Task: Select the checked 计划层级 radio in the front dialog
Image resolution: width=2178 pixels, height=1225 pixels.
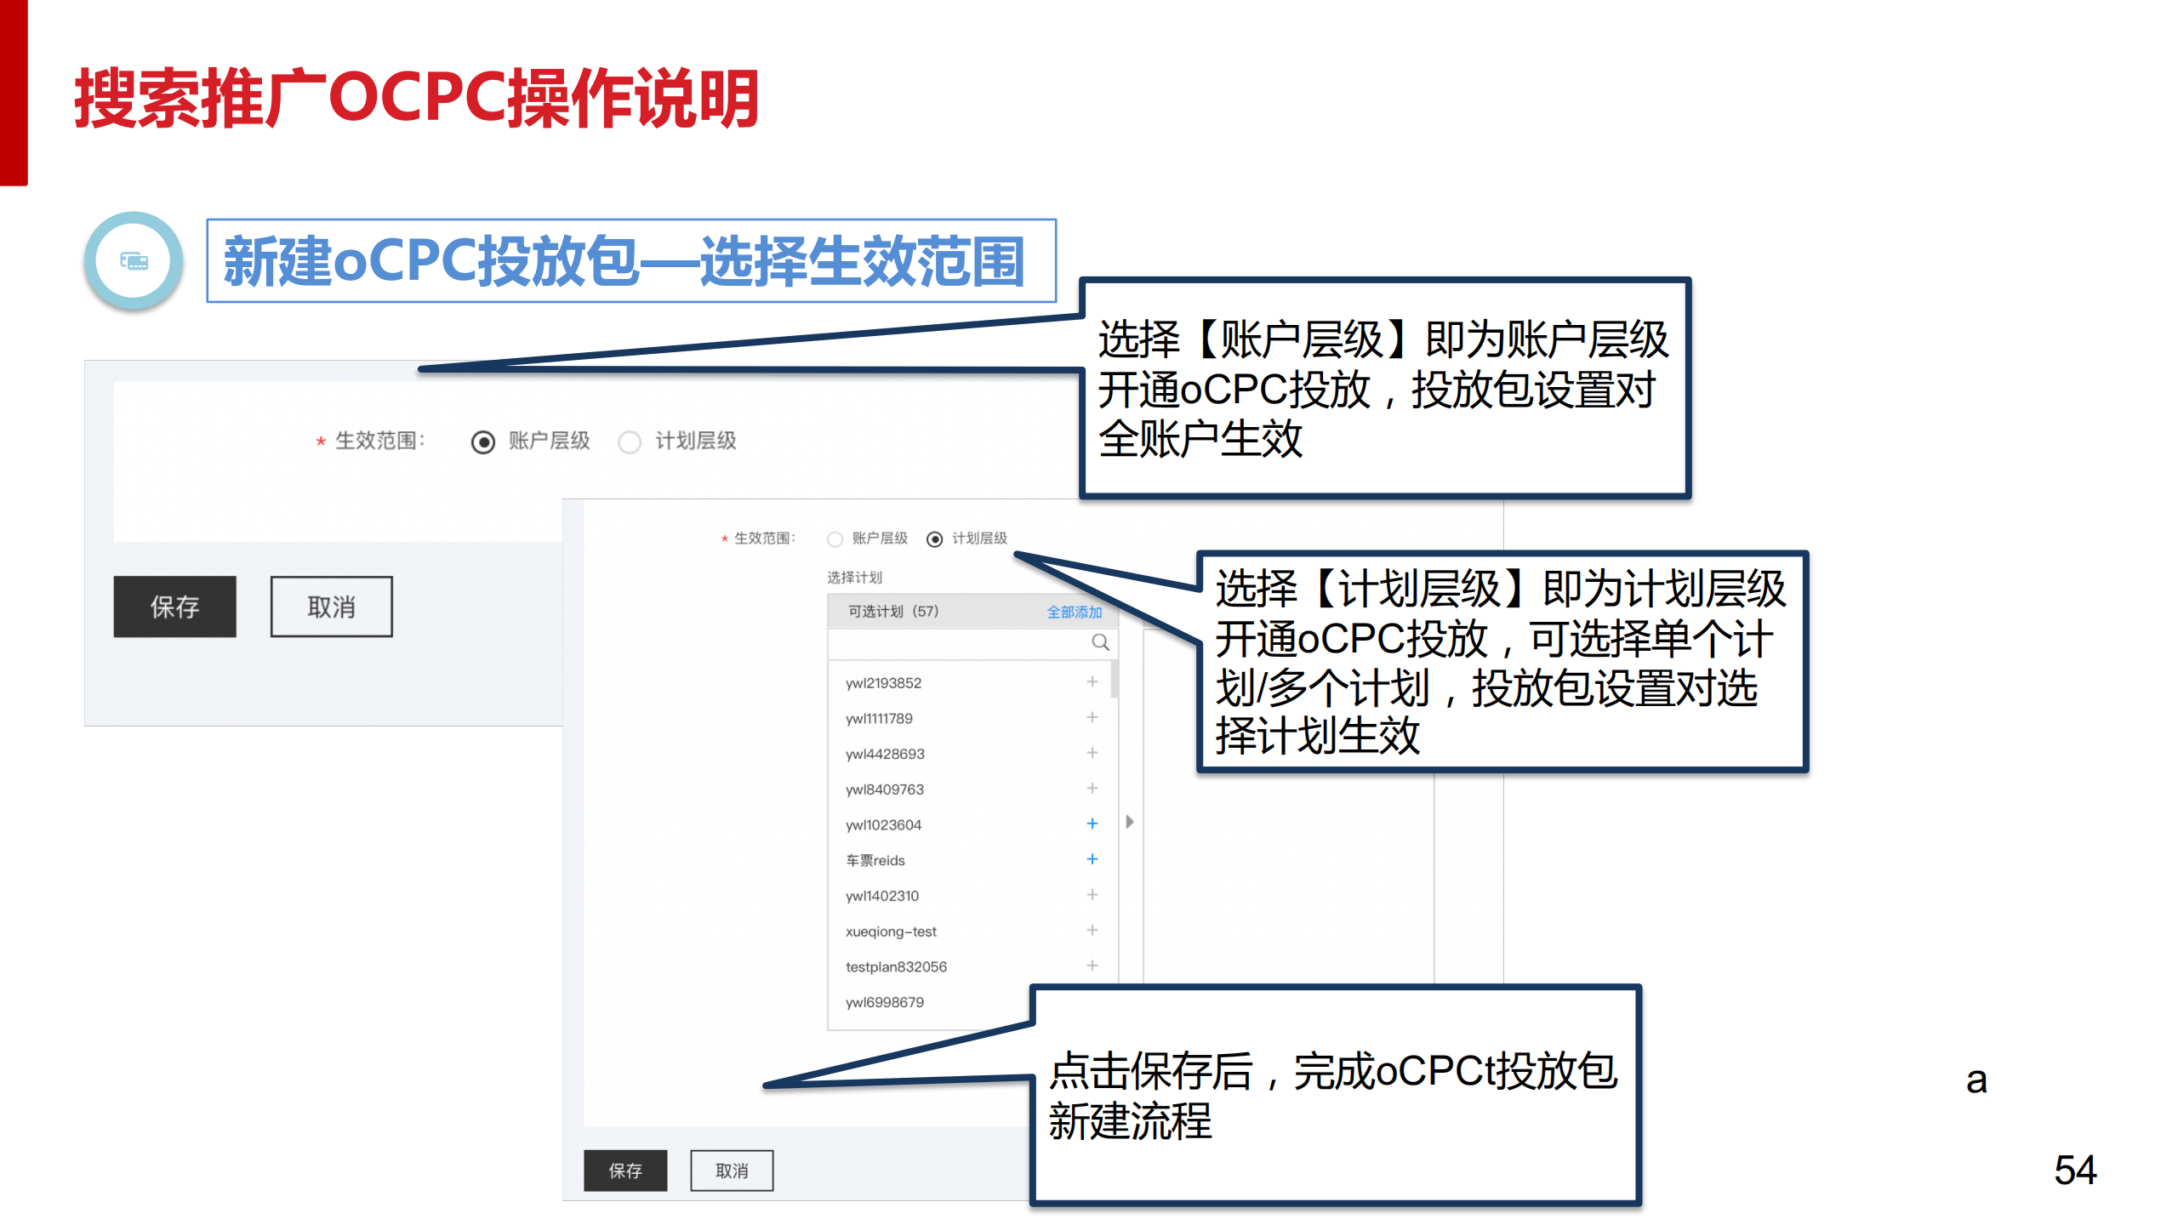Action: pyautogui.click(x=934, y=539)
